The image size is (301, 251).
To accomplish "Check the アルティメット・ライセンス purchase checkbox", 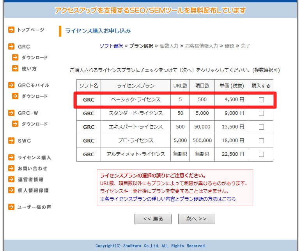I will (x=261, y=154).
